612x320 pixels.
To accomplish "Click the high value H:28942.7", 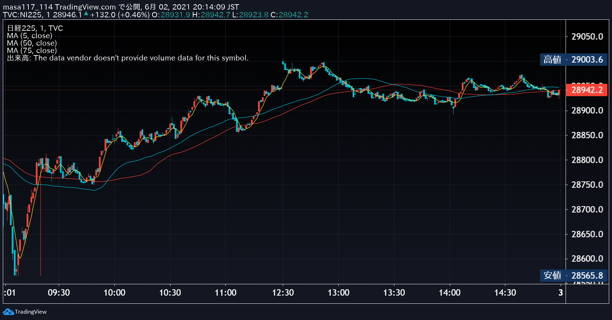I will 211,15.
